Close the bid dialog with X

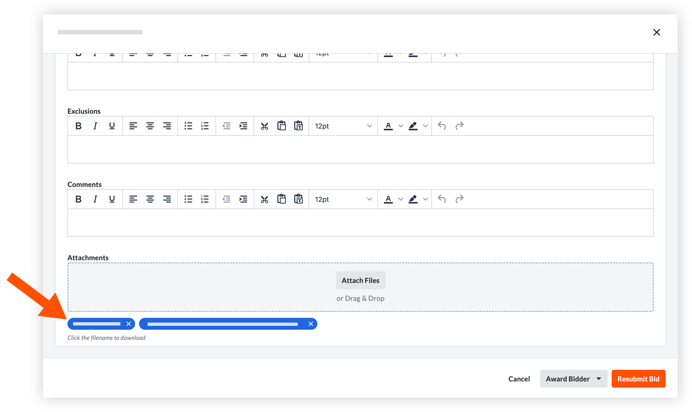[657, 32]
